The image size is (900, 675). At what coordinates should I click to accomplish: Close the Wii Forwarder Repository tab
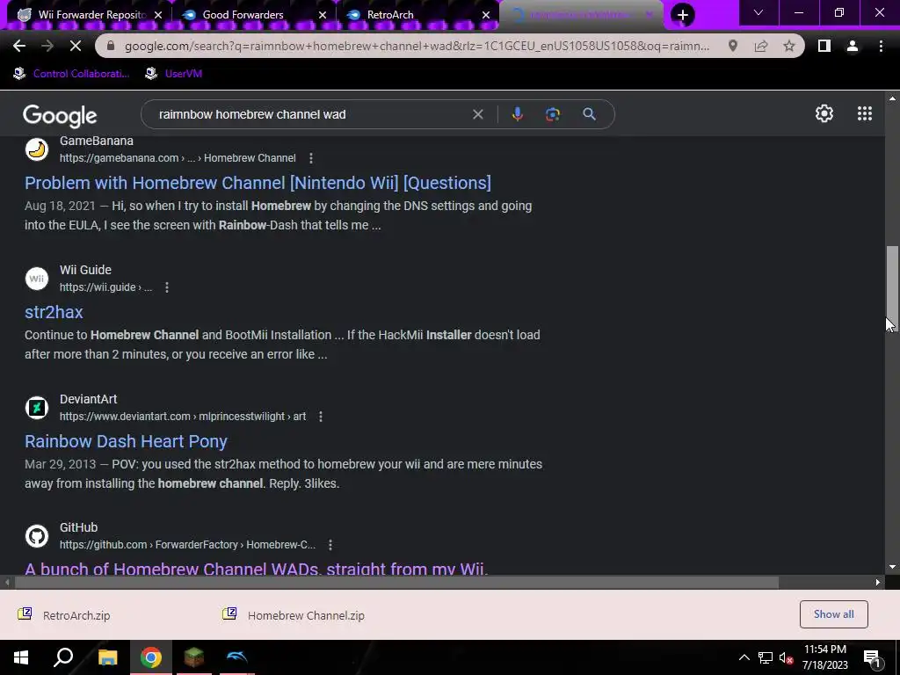158,15
